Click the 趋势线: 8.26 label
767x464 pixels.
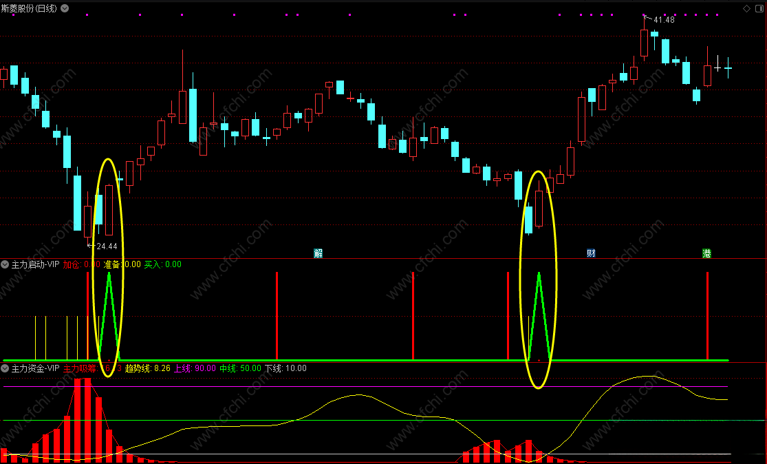(148, 368)
